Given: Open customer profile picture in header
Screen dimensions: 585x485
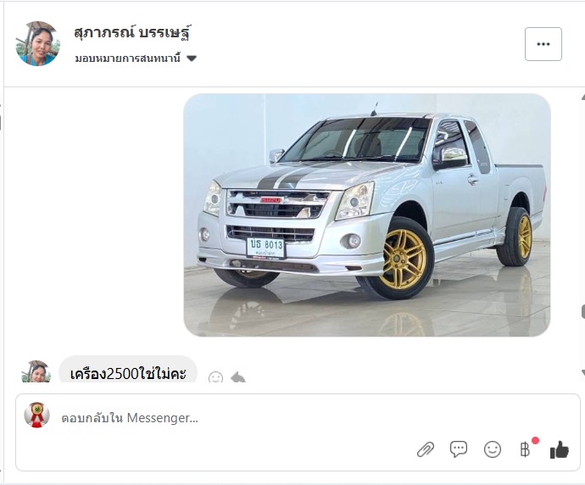Looking at the screenshot, I should pyautogui.click(x=37, y=43).
